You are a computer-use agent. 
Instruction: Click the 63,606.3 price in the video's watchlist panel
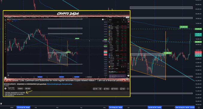112,72
